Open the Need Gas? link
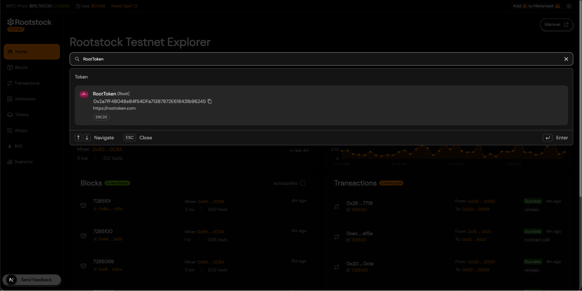The width and height of the screenshot is (582, 291). [124, 6]
